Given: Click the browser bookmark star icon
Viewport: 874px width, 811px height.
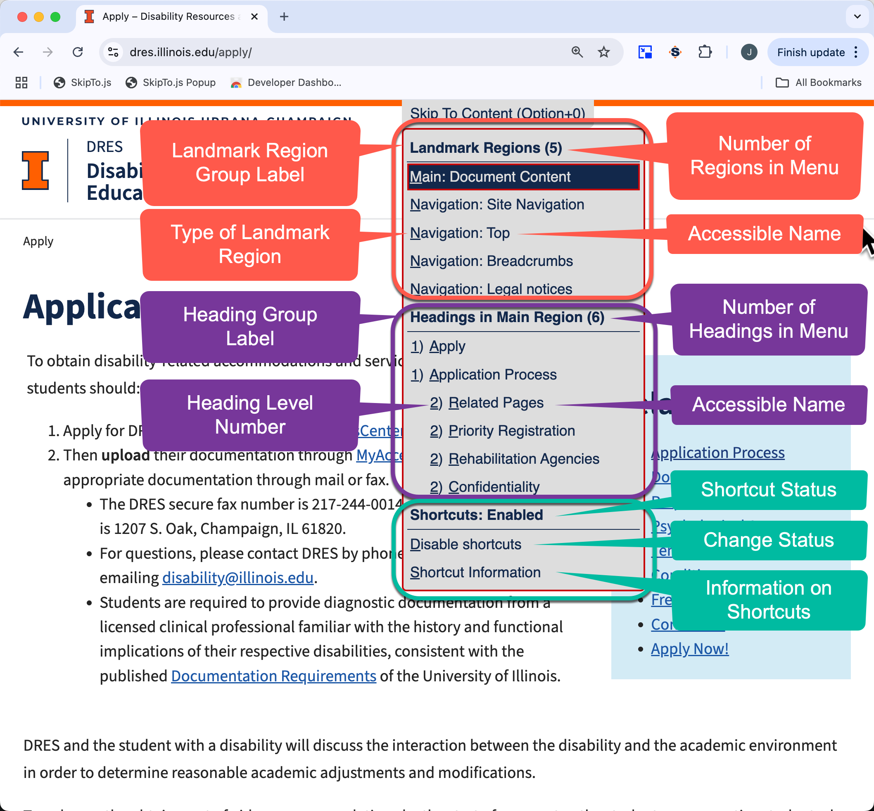Looking at the screenshot, I should pyautogui.click(x=603, y=52).
